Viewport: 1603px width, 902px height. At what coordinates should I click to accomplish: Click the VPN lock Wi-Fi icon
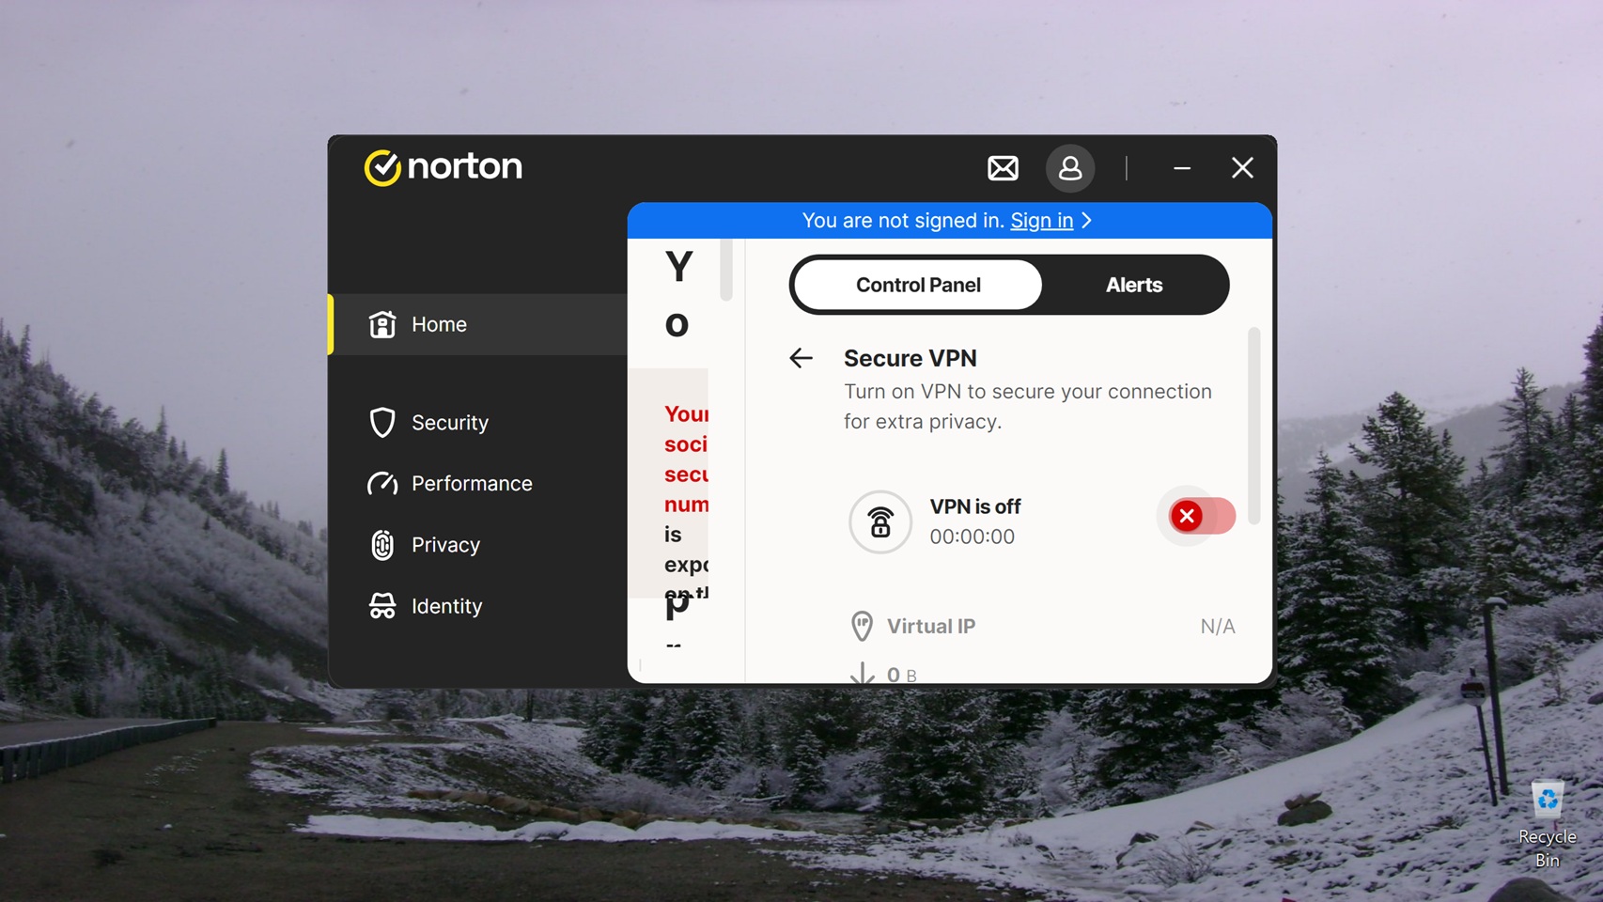tap(880, 521)
